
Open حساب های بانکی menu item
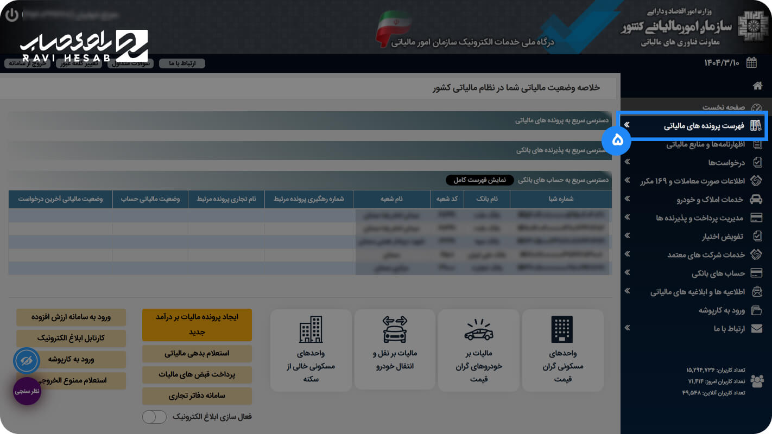(x=718, y=273)
